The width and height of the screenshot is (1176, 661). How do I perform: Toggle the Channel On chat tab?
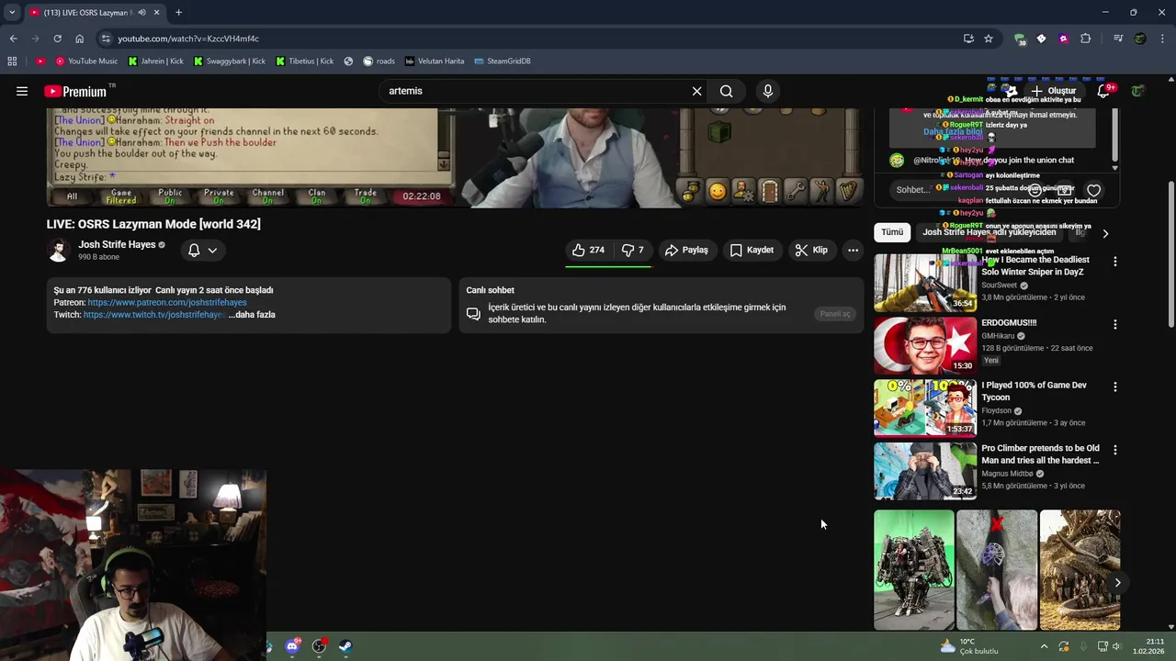pyautogui.click(x=267, y=196)
